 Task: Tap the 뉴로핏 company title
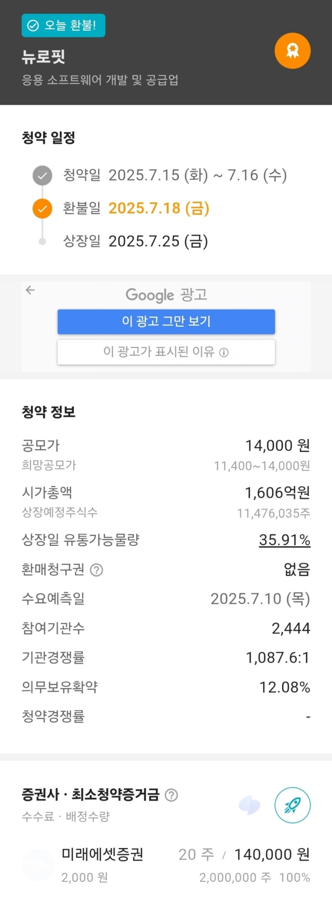[44, 57]
